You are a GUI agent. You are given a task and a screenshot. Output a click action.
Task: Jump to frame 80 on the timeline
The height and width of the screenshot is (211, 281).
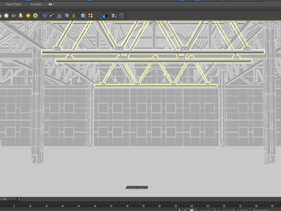point(256,206)
